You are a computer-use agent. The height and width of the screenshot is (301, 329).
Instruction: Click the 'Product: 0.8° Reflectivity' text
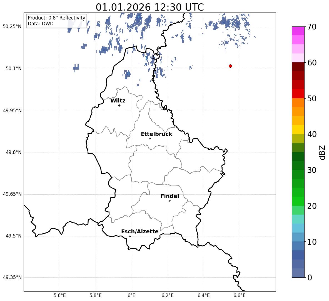56,18
